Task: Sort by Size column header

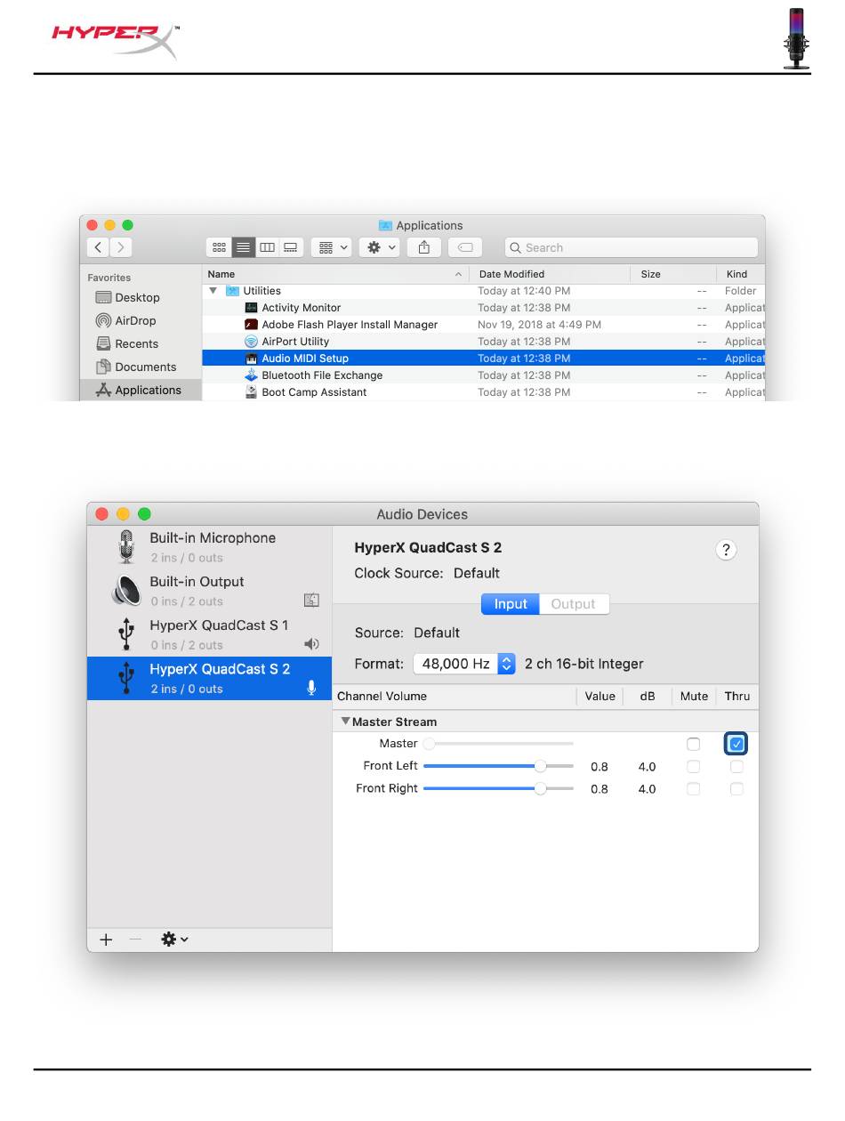Action: 673,274
